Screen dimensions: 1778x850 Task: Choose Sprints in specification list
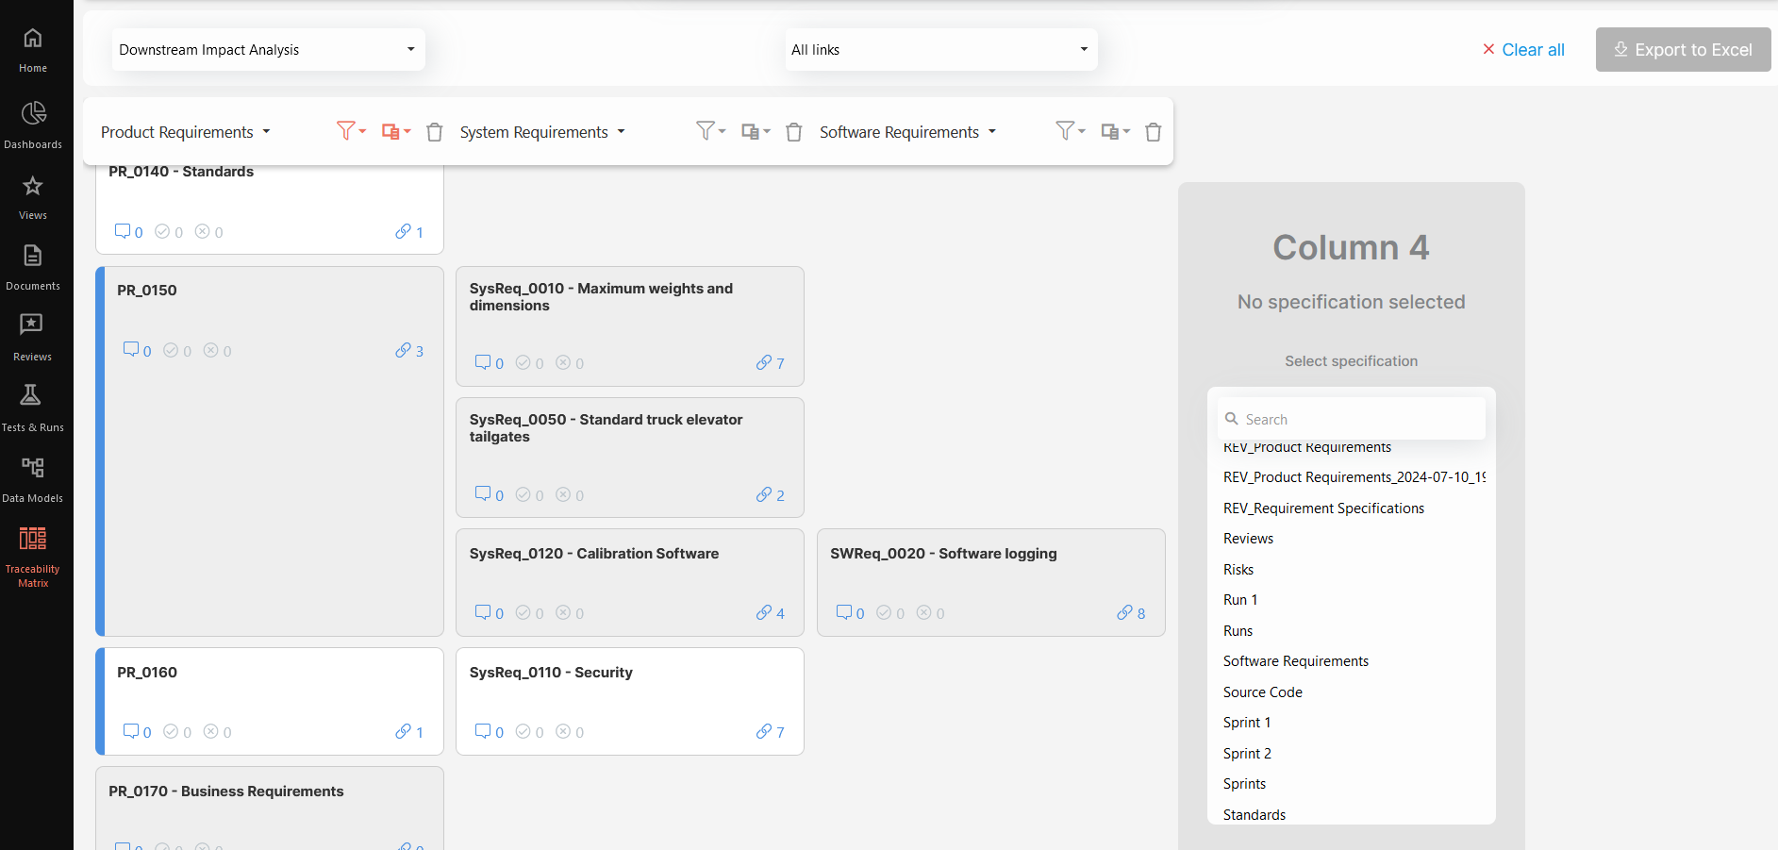click(1244, 784)
